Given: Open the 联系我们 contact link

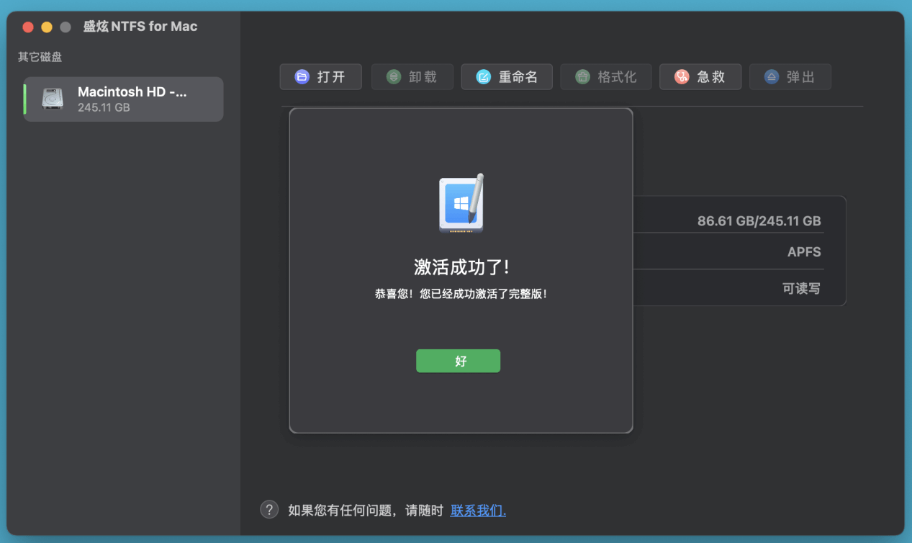Looking at the screenshot, I should click(477, 509).
